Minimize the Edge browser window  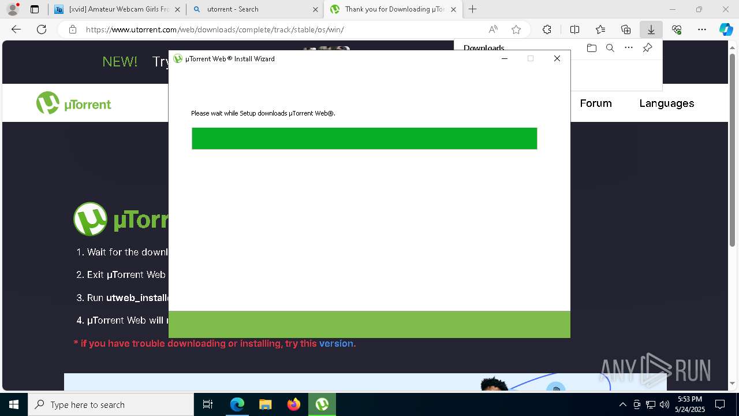[x=672, y=9]
